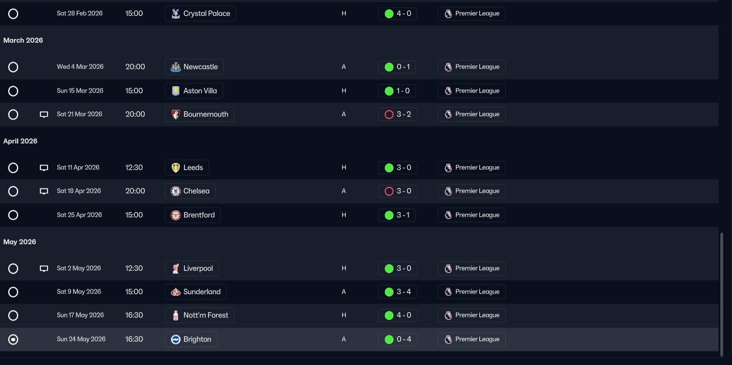Select the radio button for Nott'm Forest match

pyautogui.click(x=13, y=315)
